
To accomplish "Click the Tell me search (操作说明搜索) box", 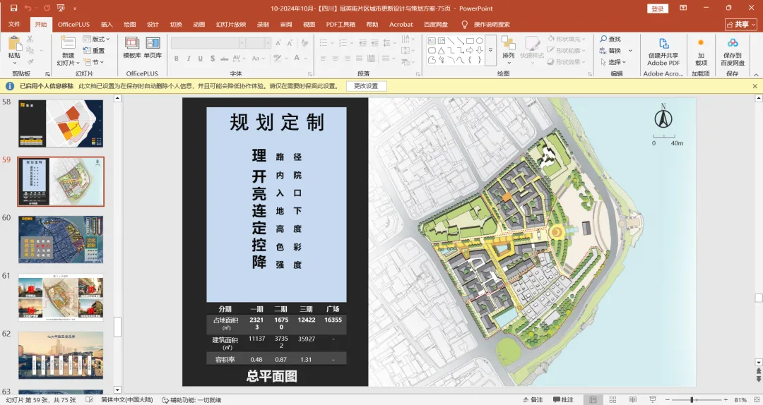I will [x=487, y=24].
